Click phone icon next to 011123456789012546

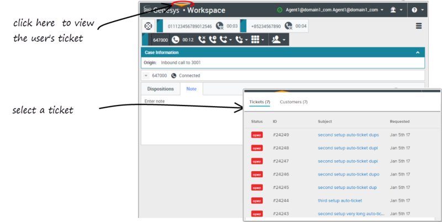coord(220,26)
